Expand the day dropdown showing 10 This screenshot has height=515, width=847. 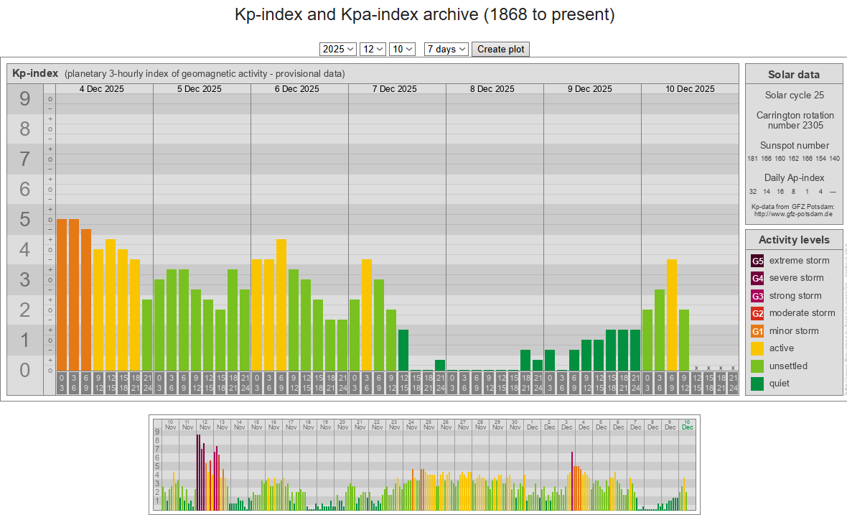[402, 49]
